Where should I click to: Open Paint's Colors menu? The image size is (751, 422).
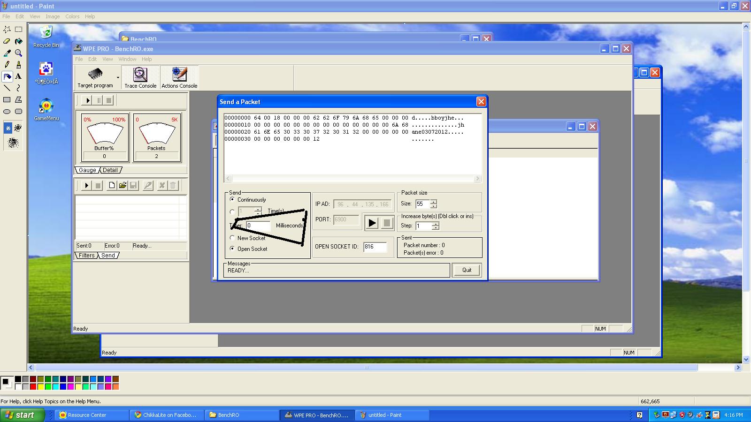[72, 16]
